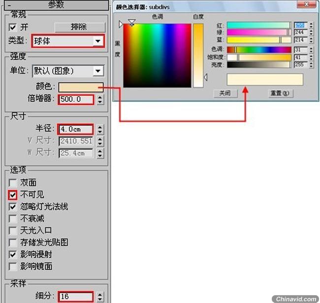Click the V 尺寸 spinner arrows
Screen dimensions: 320x303
pyautogui.click(x=100, y=141)
